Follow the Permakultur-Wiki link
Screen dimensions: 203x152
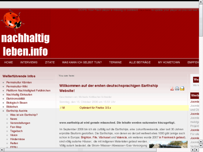[x=17, y=86]
